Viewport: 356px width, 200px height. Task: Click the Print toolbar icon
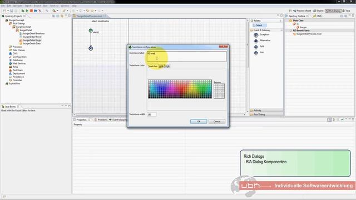[x=16, y=11]
